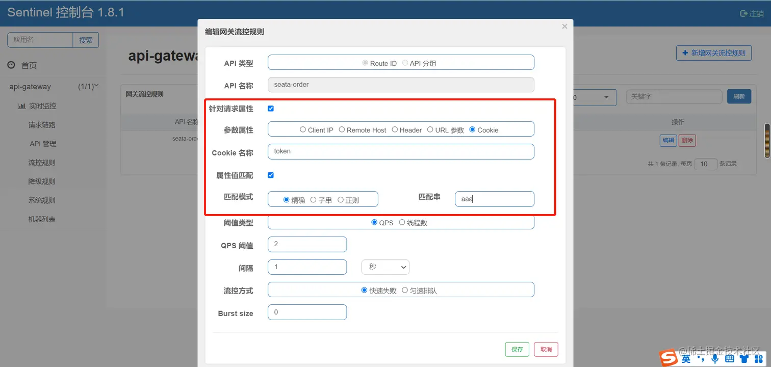Focus the QPS 阈值 field
The image size is (771, 367).
[307, 244]
